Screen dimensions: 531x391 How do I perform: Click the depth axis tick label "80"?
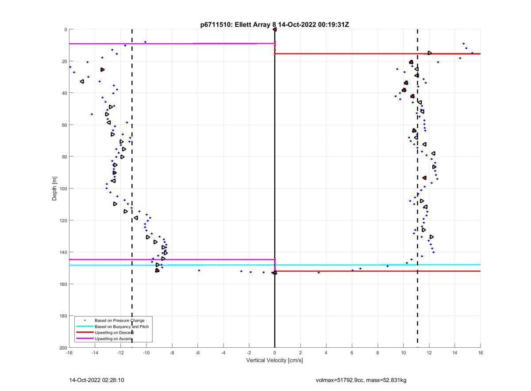pos(64,157)
